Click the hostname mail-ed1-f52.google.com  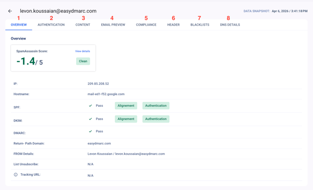(106, 94)
